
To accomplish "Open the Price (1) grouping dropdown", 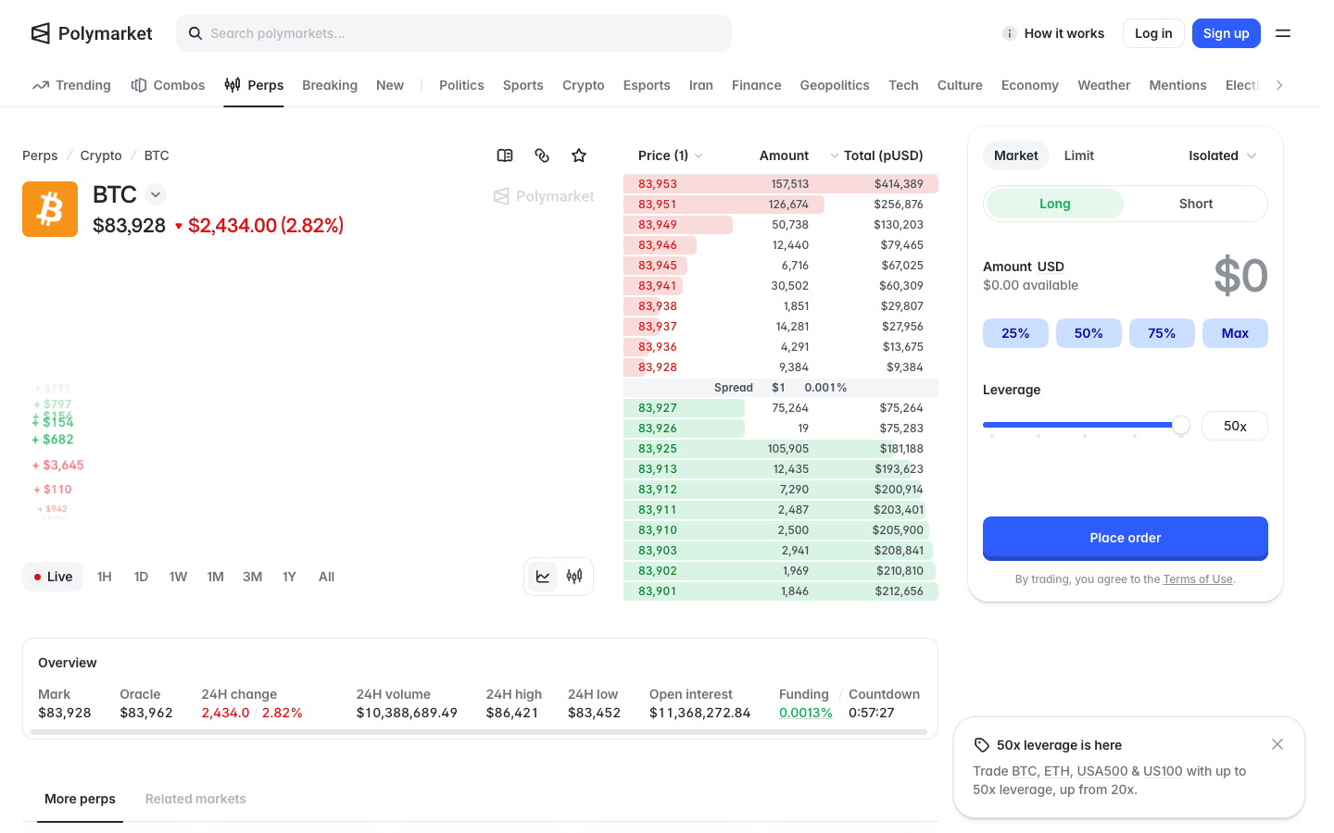I will click(x=671, y=155).
